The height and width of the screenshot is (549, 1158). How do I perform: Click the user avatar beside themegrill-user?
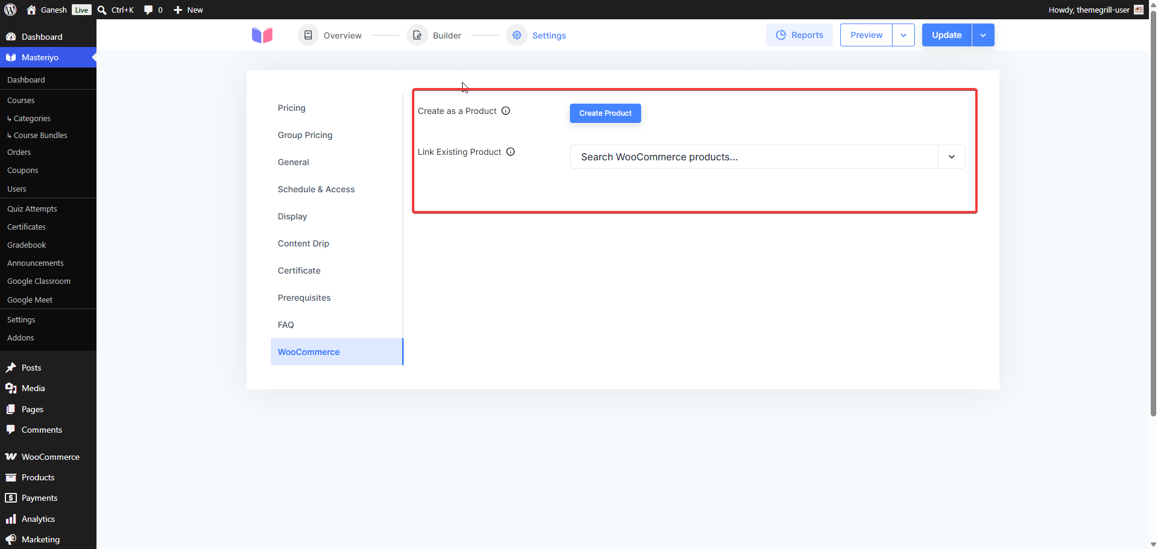point(1139,10)
